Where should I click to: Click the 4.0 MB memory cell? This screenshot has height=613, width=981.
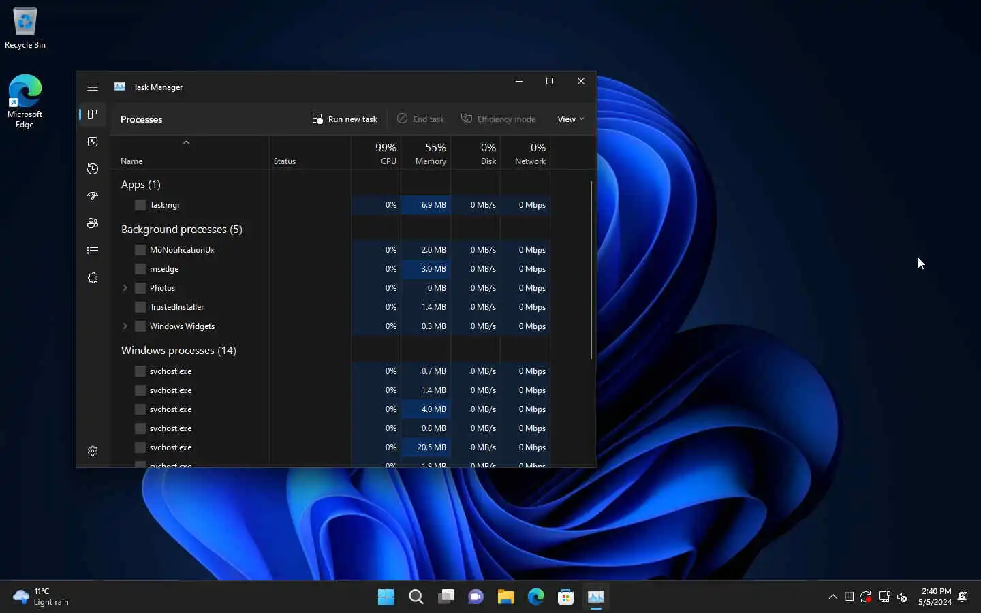coord(426,409)
